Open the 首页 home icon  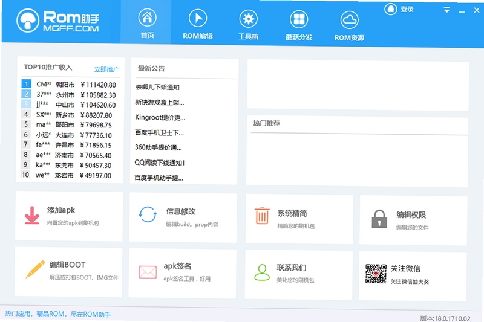pos(147,18)
